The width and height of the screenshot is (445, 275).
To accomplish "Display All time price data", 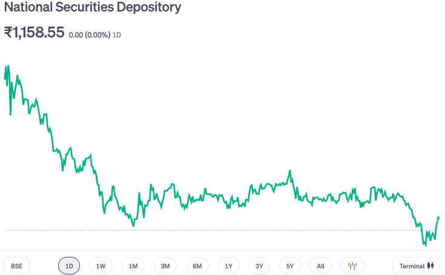I will 321,266.
